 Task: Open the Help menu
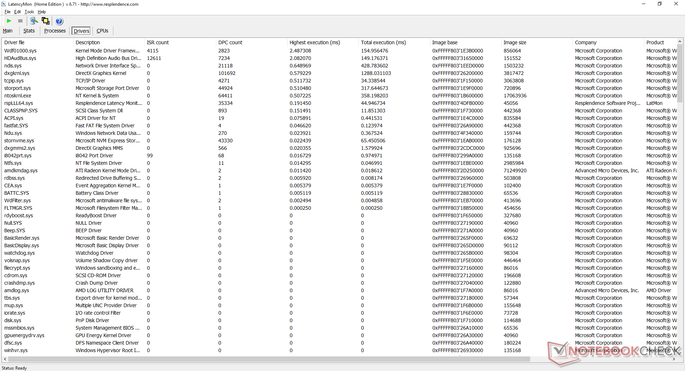point(42,12)
